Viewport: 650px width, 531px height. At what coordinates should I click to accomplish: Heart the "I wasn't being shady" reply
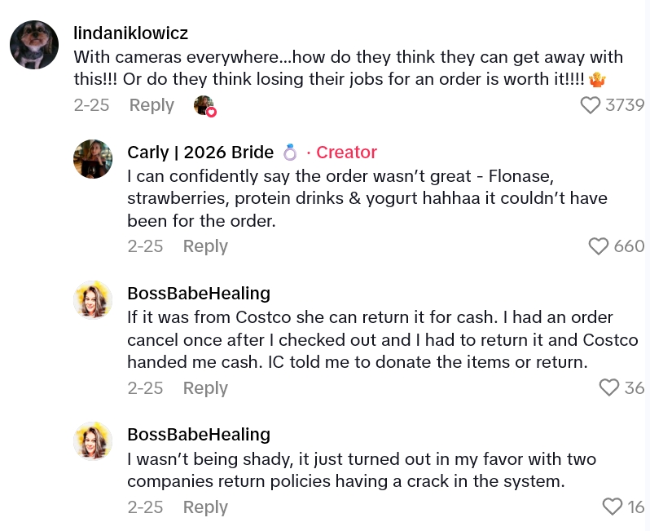(x=612, y=507)
